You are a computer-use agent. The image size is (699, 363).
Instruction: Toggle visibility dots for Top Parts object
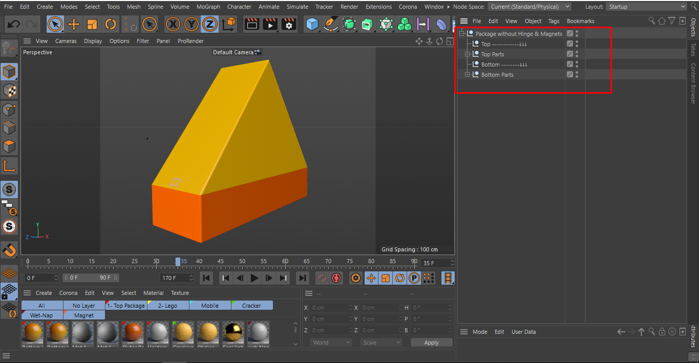click(x=577, y=54)
